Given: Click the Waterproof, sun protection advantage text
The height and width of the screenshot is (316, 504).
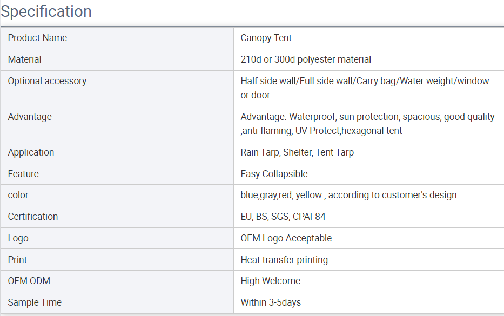Looking at the screenshot, I should [x=367, y=124].
